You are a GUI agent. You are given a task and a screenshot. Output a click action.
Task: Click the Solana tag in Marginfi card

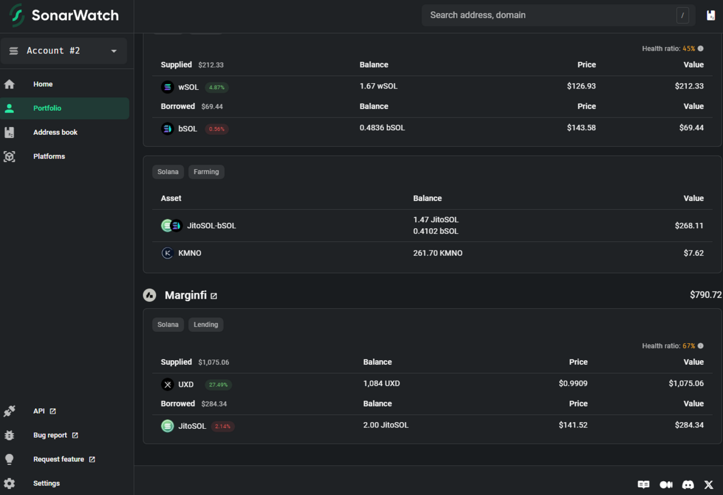click(168, 325)
